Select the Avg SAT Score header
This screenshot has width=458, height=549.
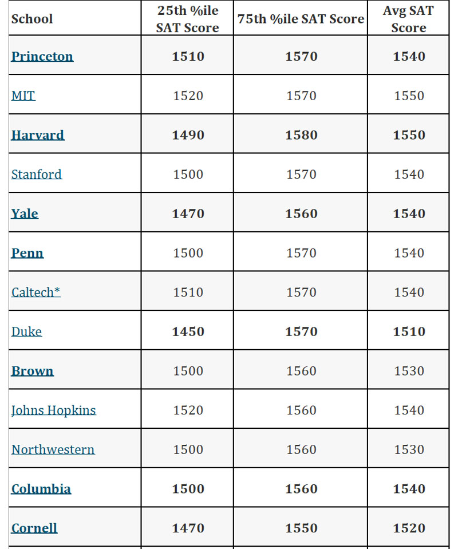point(409,19)
